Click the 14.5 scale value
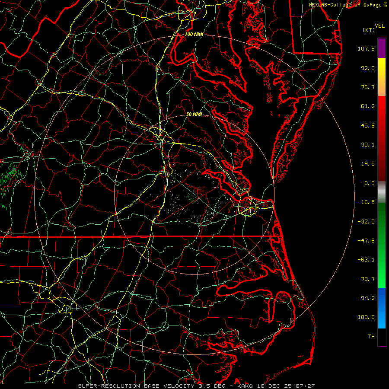389x389 pixels. coord(368,164)
